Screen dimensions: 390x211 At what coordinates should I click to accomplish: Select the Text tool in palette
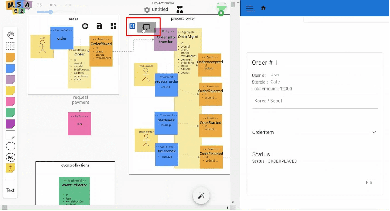coord(10,190)
